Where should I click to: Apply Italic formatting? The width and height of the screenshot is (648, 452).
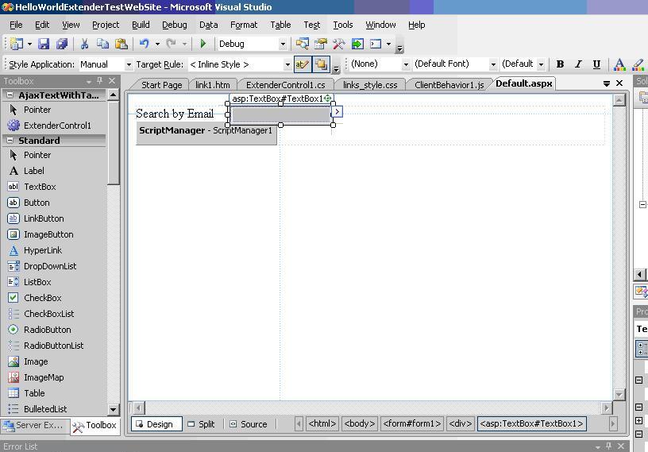coord(578,64)
